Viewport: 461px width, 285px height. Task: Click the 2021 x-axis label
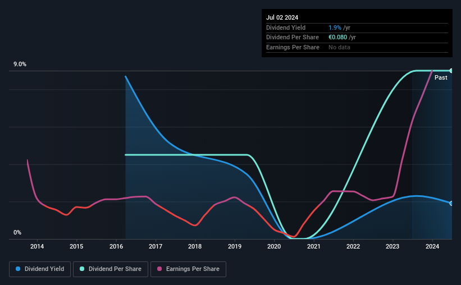click(314, 246)
